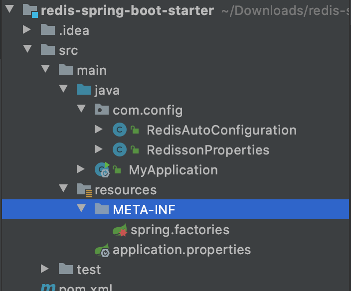Click the green public lock icon beside MyApplication
Viewport: 351px width, 291px height.
(x=117, y=170)
